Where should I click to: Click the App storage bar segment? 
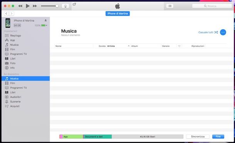click(73, 136)
